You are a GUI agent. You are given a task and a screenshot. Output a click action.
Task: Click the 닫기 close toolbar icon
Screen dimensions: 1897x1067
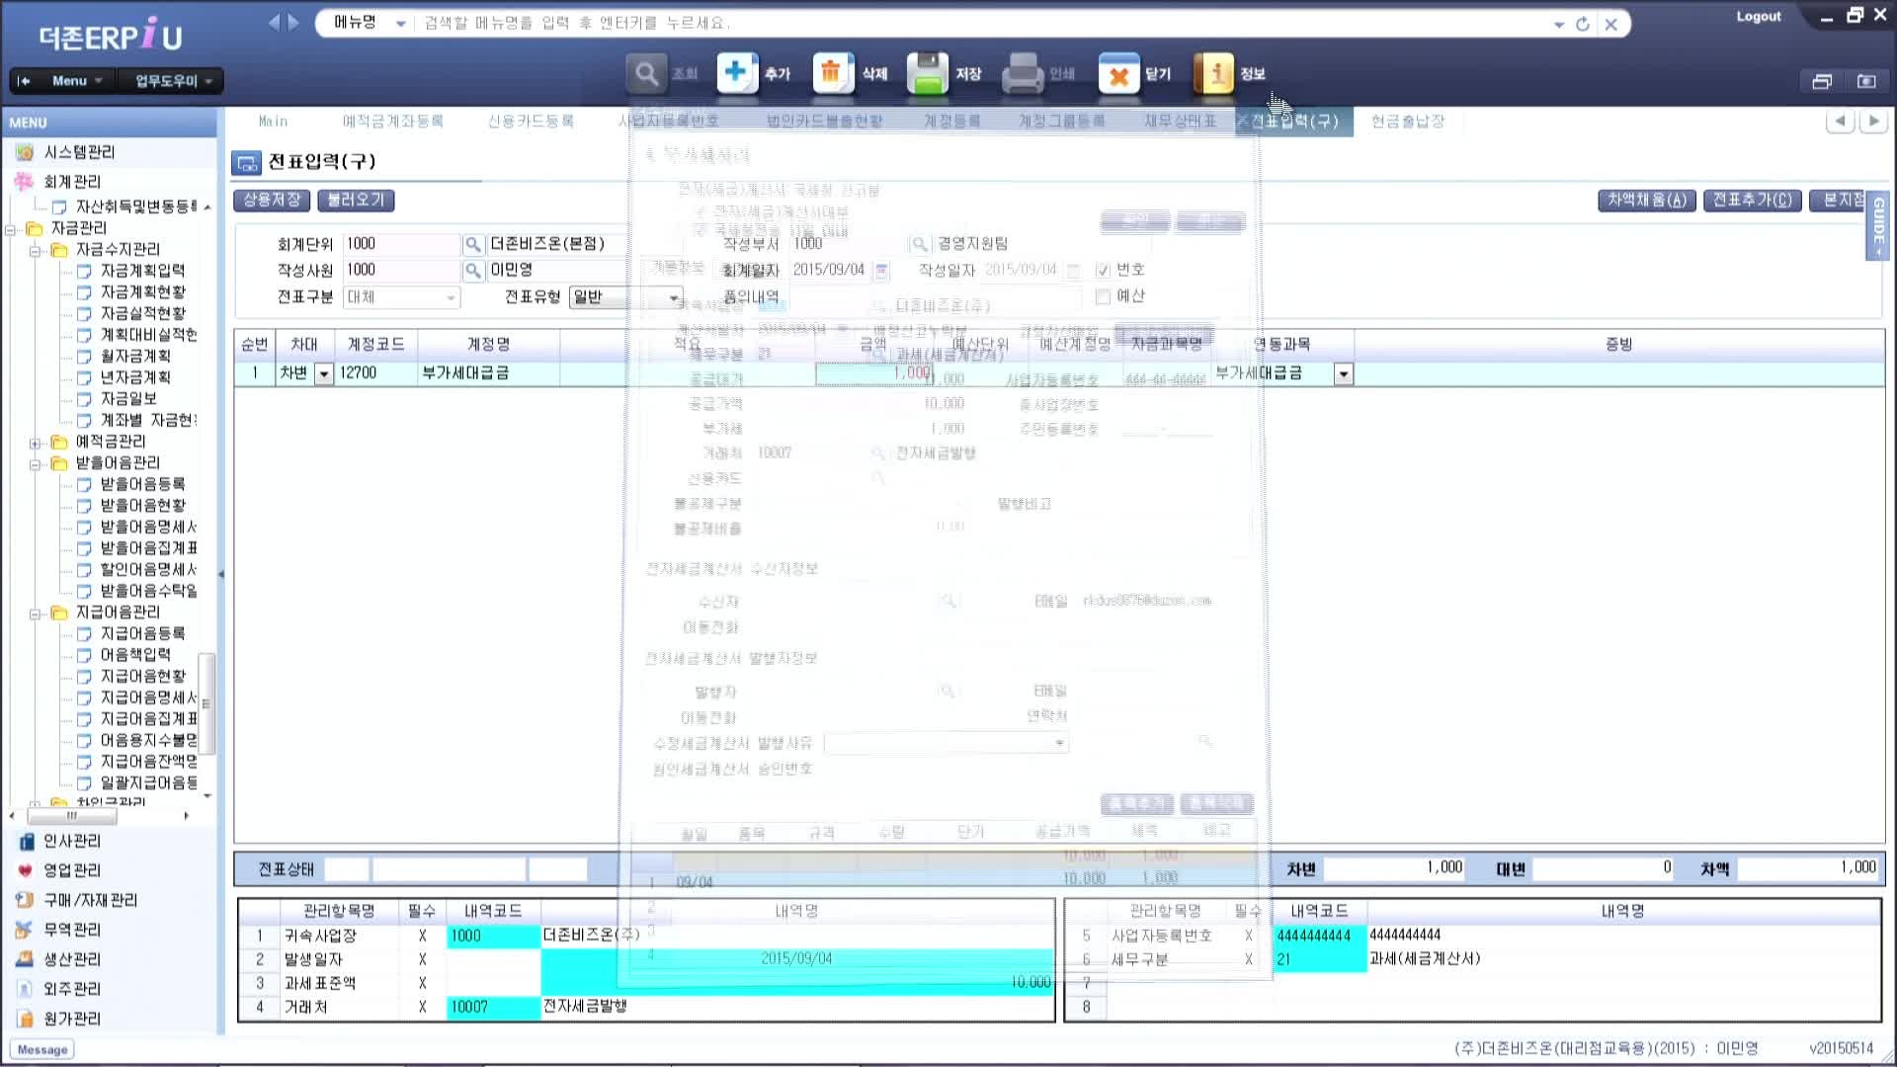pyautogui.click(x=1118, y=74)
